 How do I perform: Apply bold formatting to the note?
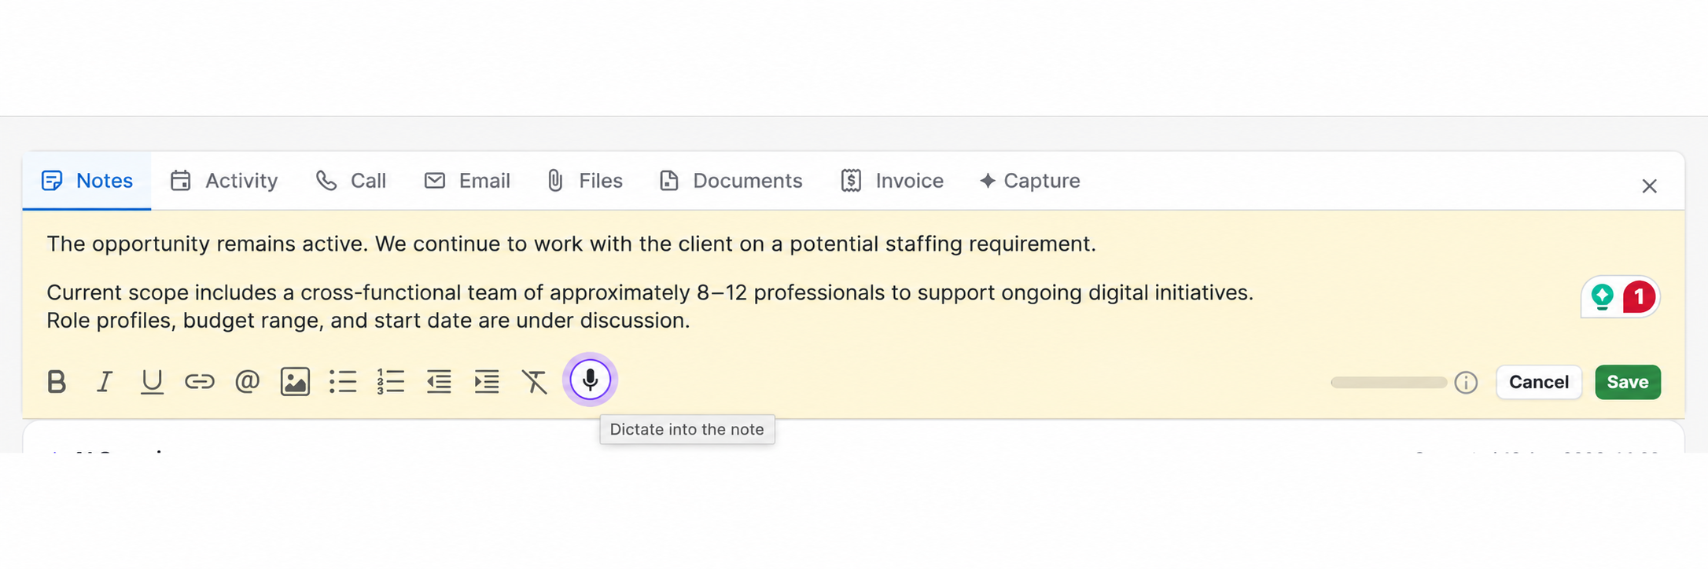click(x=57, y=382)
